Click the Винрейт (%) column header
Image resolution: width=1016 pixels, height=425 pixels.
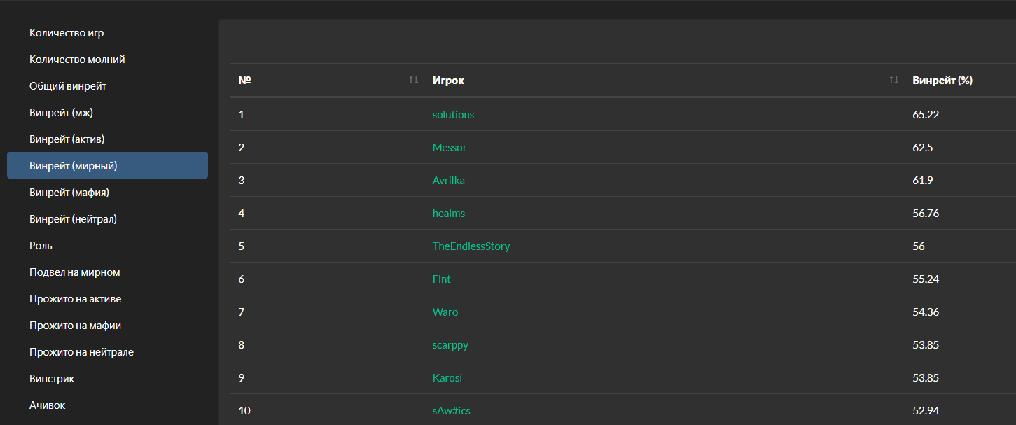coord(942,81)
